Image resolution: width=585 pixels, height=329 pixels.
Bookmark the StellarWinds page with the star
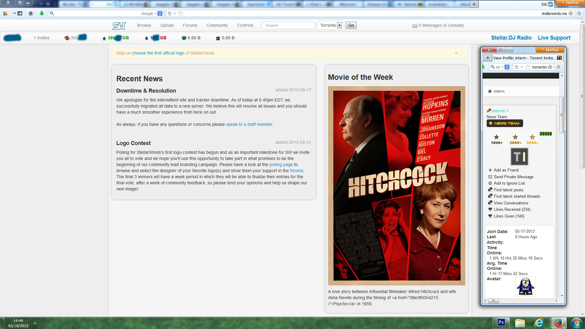(181, 13)
